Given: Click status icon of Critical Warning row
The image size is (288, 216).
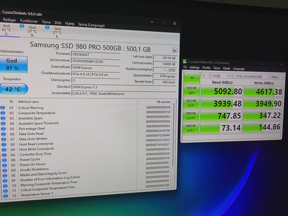Looking at the screenshot, I should pos(3,108).
